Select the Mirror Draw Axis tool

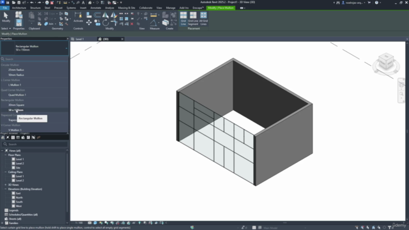[x=114, y=15]
